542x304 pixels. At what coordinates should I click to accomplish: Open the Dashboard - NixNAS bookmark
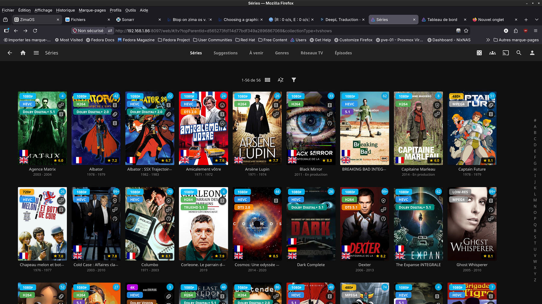[449, 40]
